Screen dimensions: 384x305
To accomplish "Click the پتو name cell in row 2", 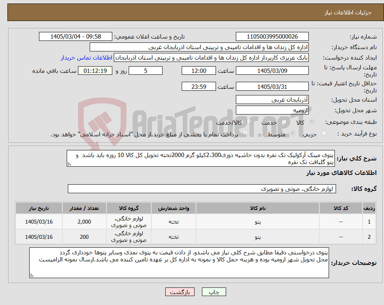I will [258, 237].
